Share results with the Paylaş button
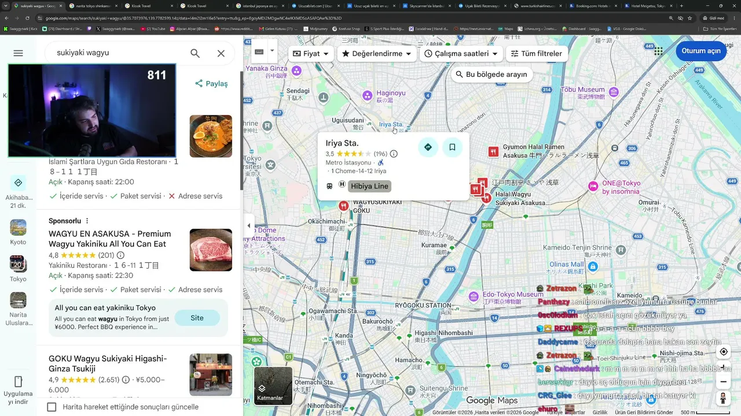This screenshot has height=416, width=741. click(211, 84)
